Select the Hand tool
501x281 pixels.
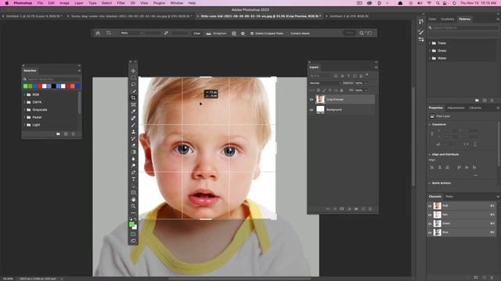click(x=133, y=200)
